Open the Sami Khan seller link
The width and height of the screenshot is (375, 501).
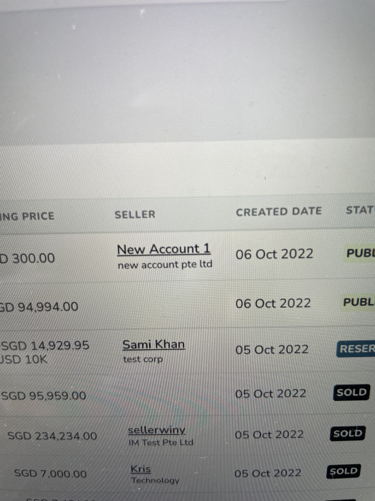coord(154,344)
